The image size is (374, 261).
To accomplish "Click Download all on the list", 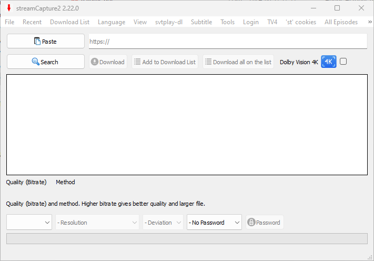I will coord(238,62).
